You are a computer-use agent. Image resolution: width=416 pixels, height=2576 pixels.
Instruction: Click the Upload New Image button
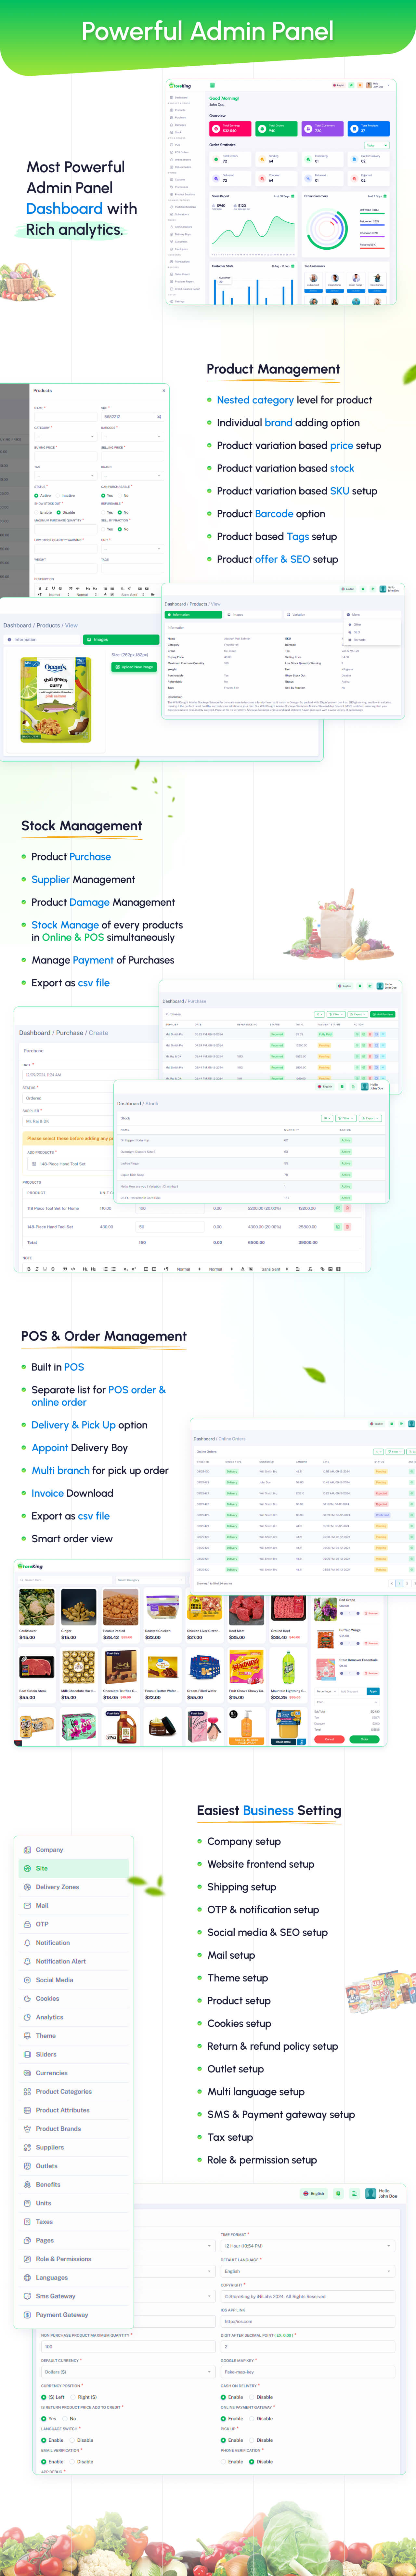[x=134, y=667]
